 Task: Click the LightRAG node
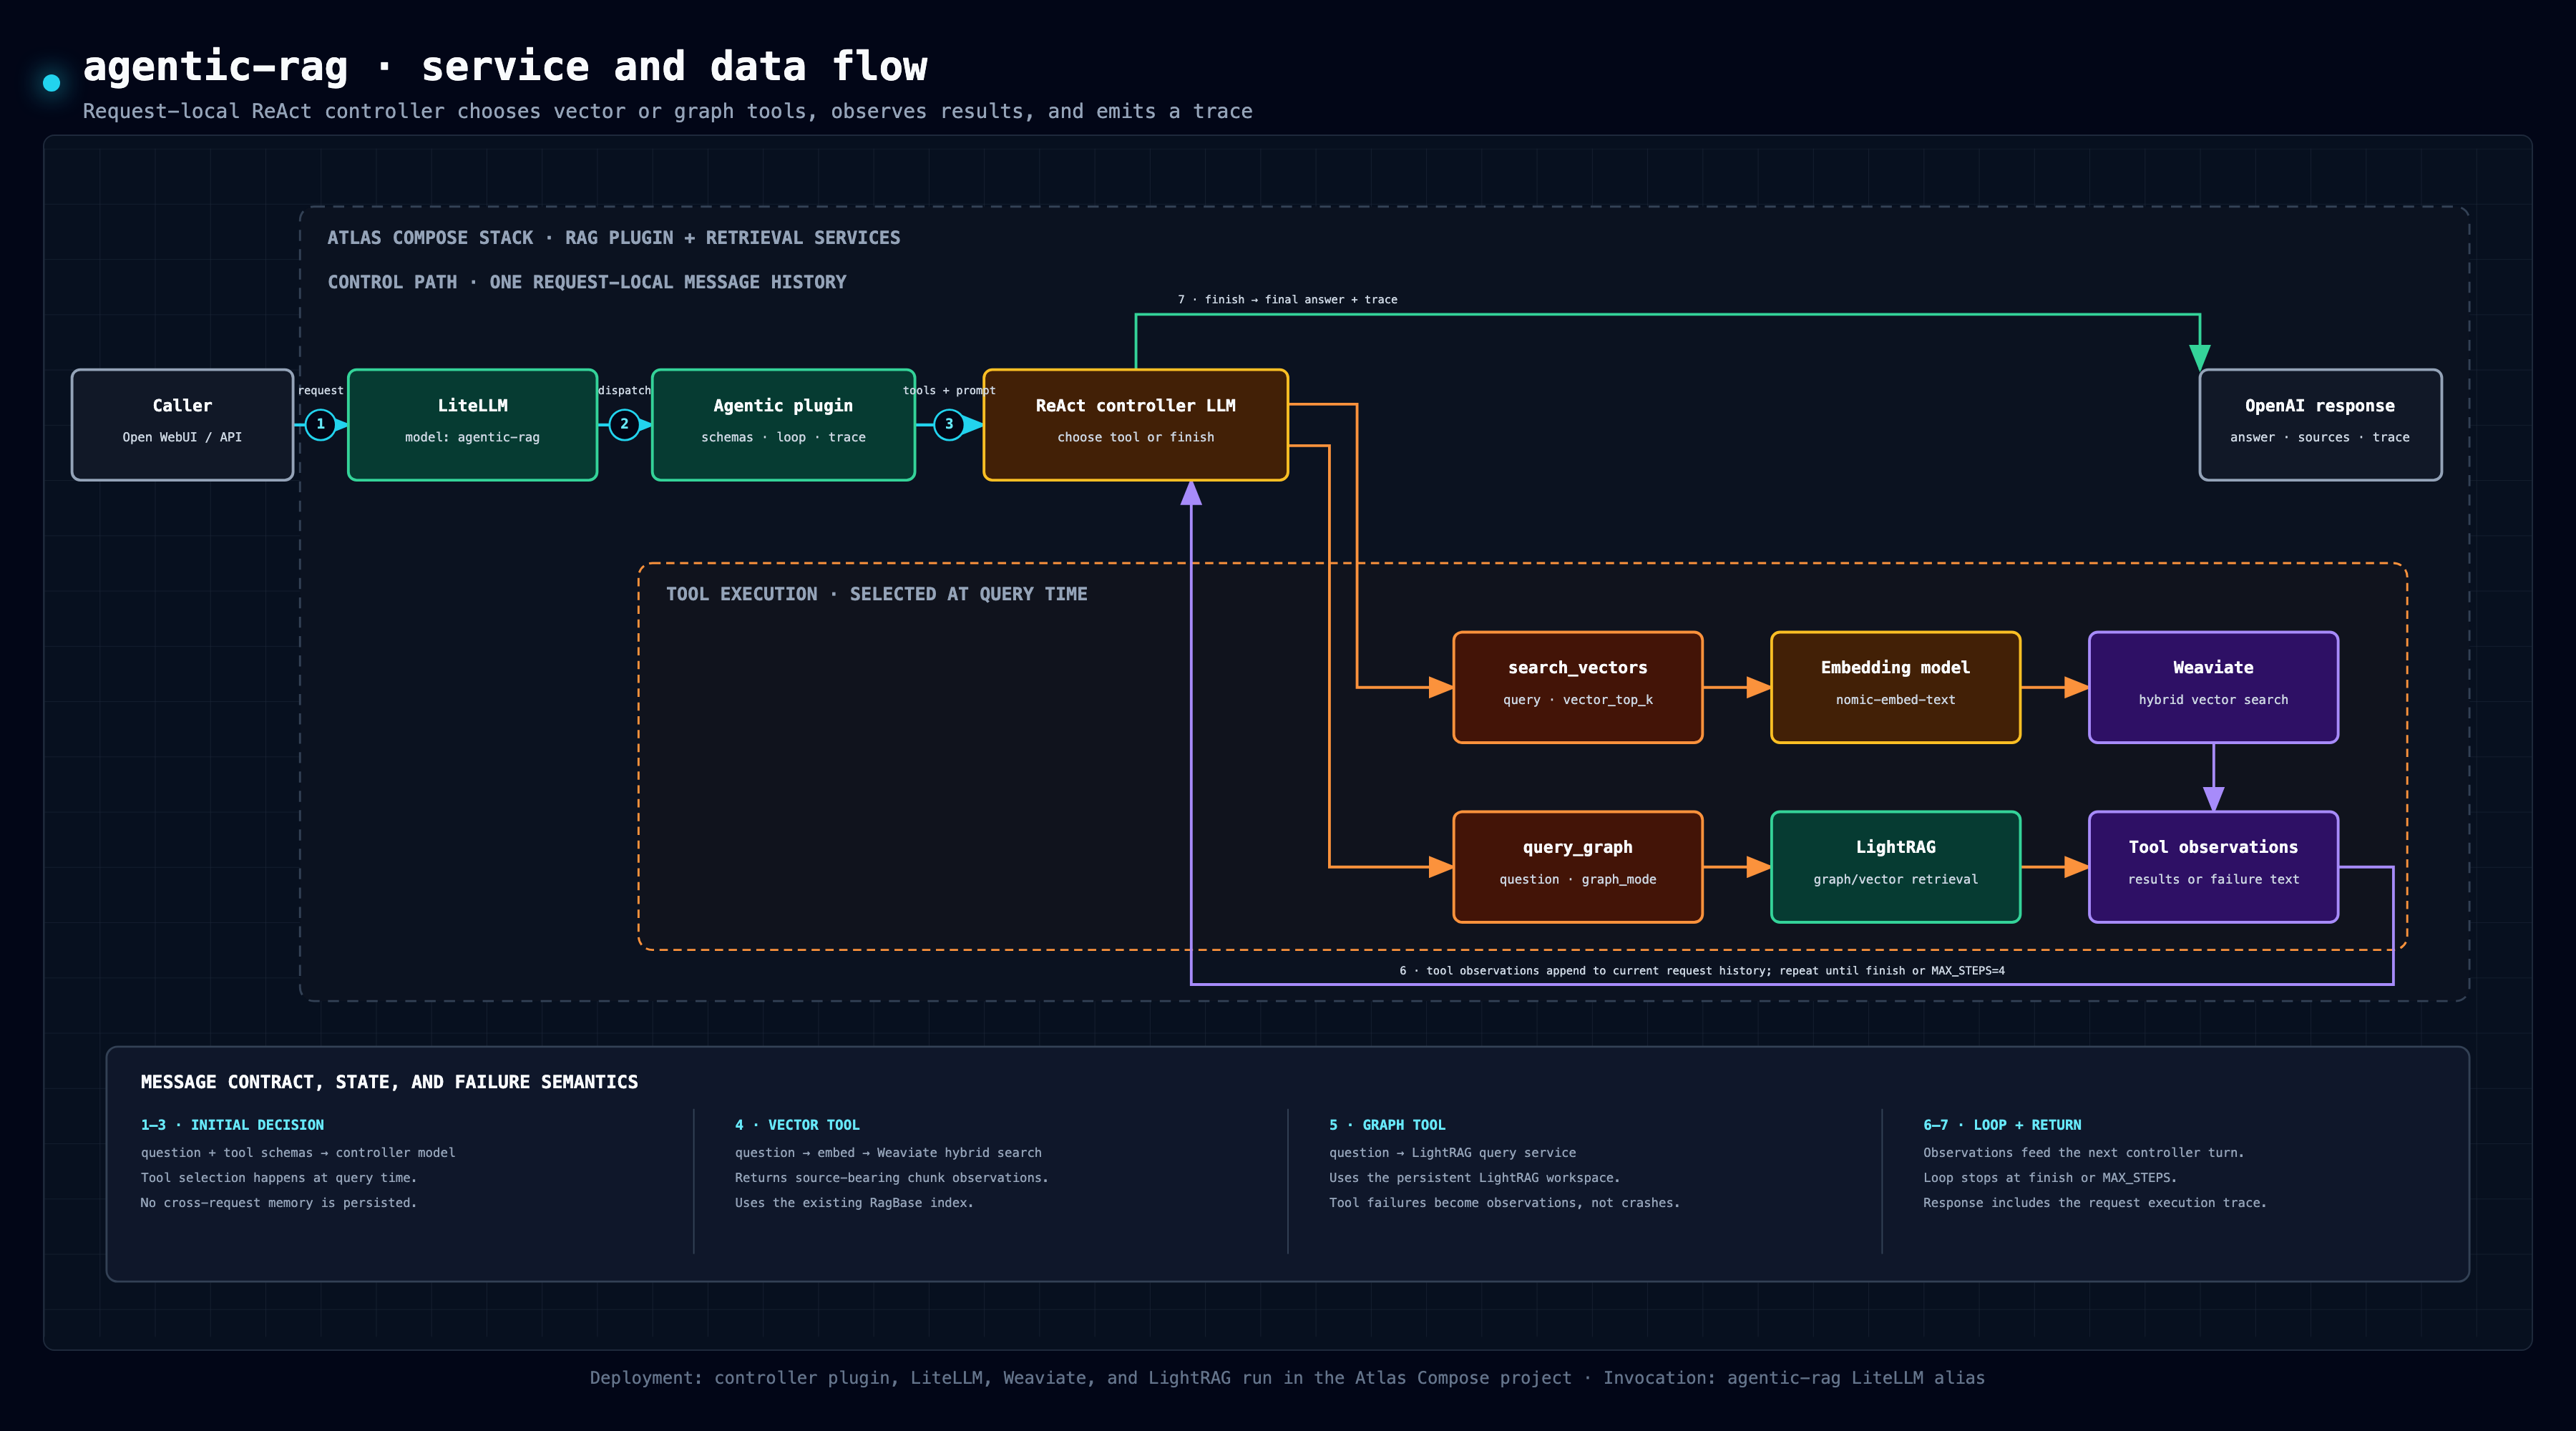tap(1895, 867)
